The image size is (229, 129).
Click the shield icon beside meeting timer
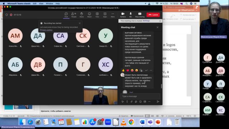click(x=6, y=15)
